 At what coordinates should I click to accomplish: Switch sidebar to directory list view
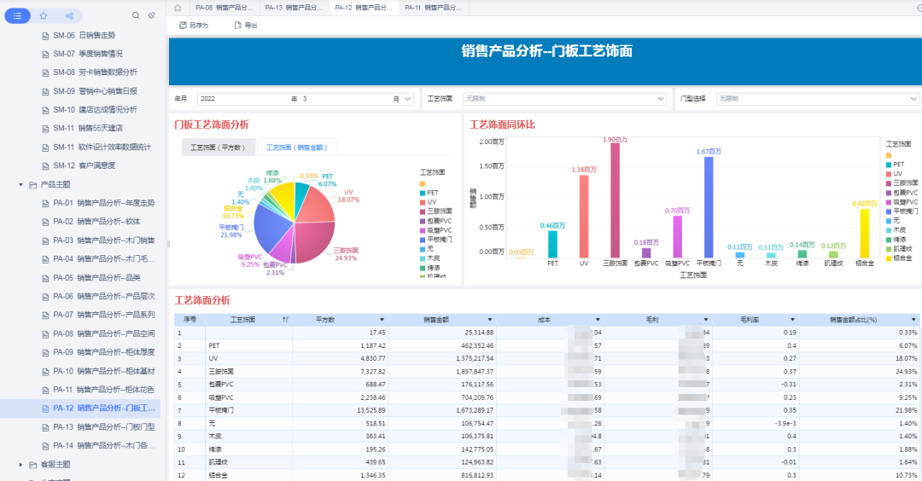pyautogui.click(x=18, y=15)
